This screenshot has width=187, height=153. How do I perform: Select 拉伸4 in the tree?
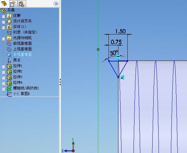18,83
